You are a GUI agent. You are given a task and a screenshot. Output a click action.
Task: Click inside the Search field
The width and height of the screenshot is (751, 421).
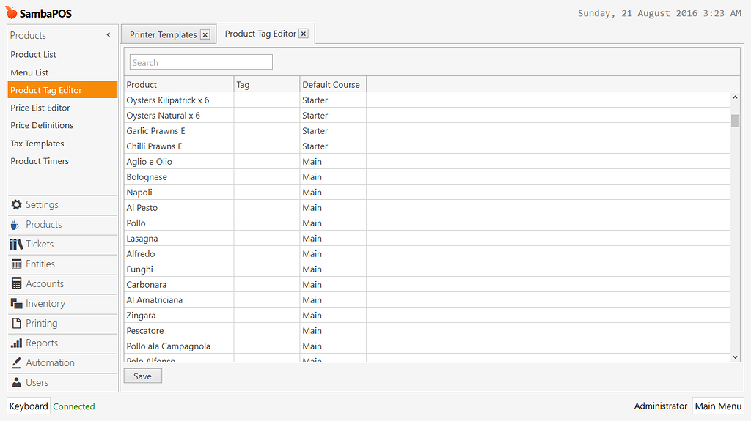(x=201, y=63)
